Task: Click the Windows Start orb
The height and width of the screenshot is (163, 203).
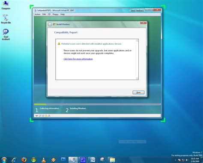Action: click(x=4, y=160)
